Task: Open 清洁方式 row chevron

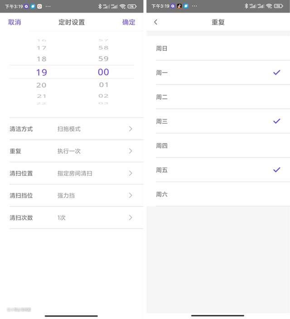Action: (130, 129)
